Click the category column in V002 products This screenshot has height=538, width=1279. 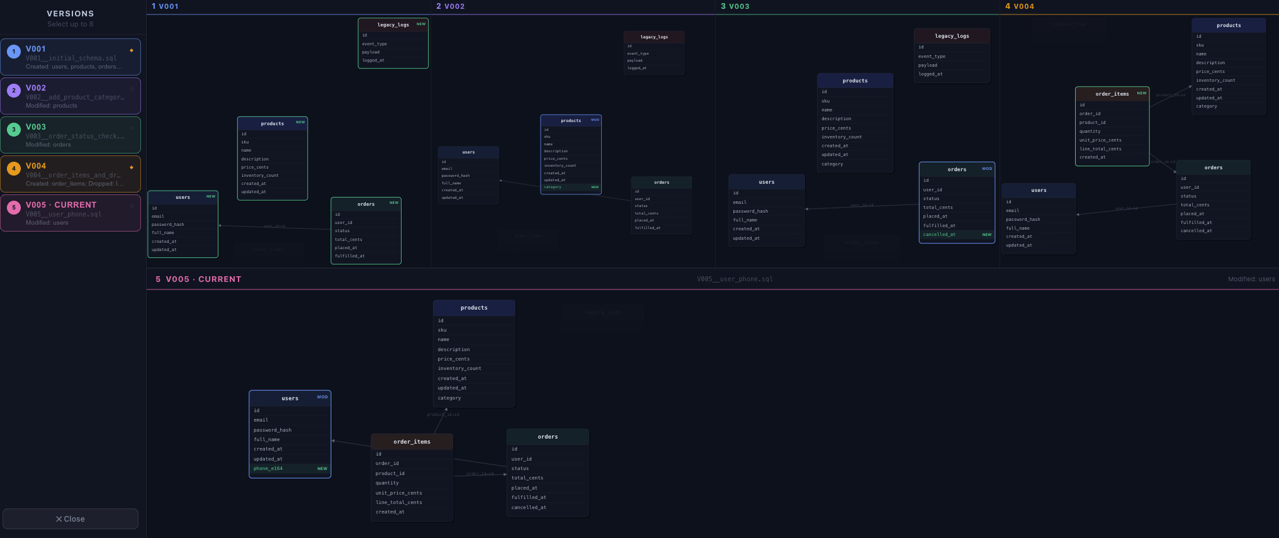click(571, 187)
